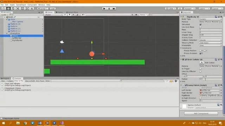The height and width of the screenshot is (126, 225).
Task: Open the File menu
Action: click(x=2, y=5)
